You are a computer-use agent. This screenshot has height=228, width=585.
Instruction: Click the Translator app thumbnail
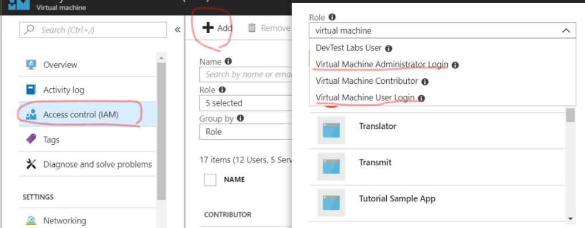pos(331,131)
